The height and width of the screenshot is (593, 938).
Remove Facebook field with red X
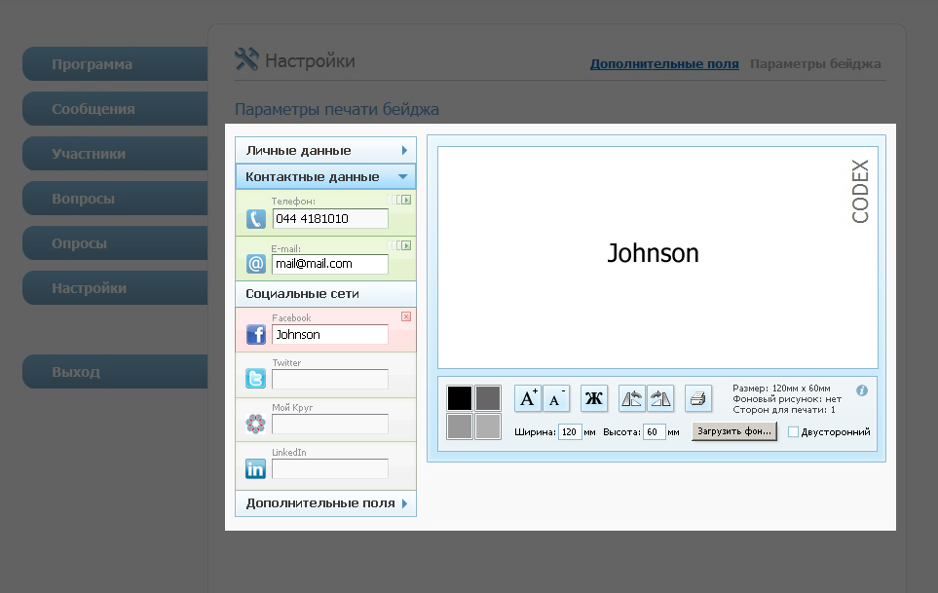tap(406, 316)
